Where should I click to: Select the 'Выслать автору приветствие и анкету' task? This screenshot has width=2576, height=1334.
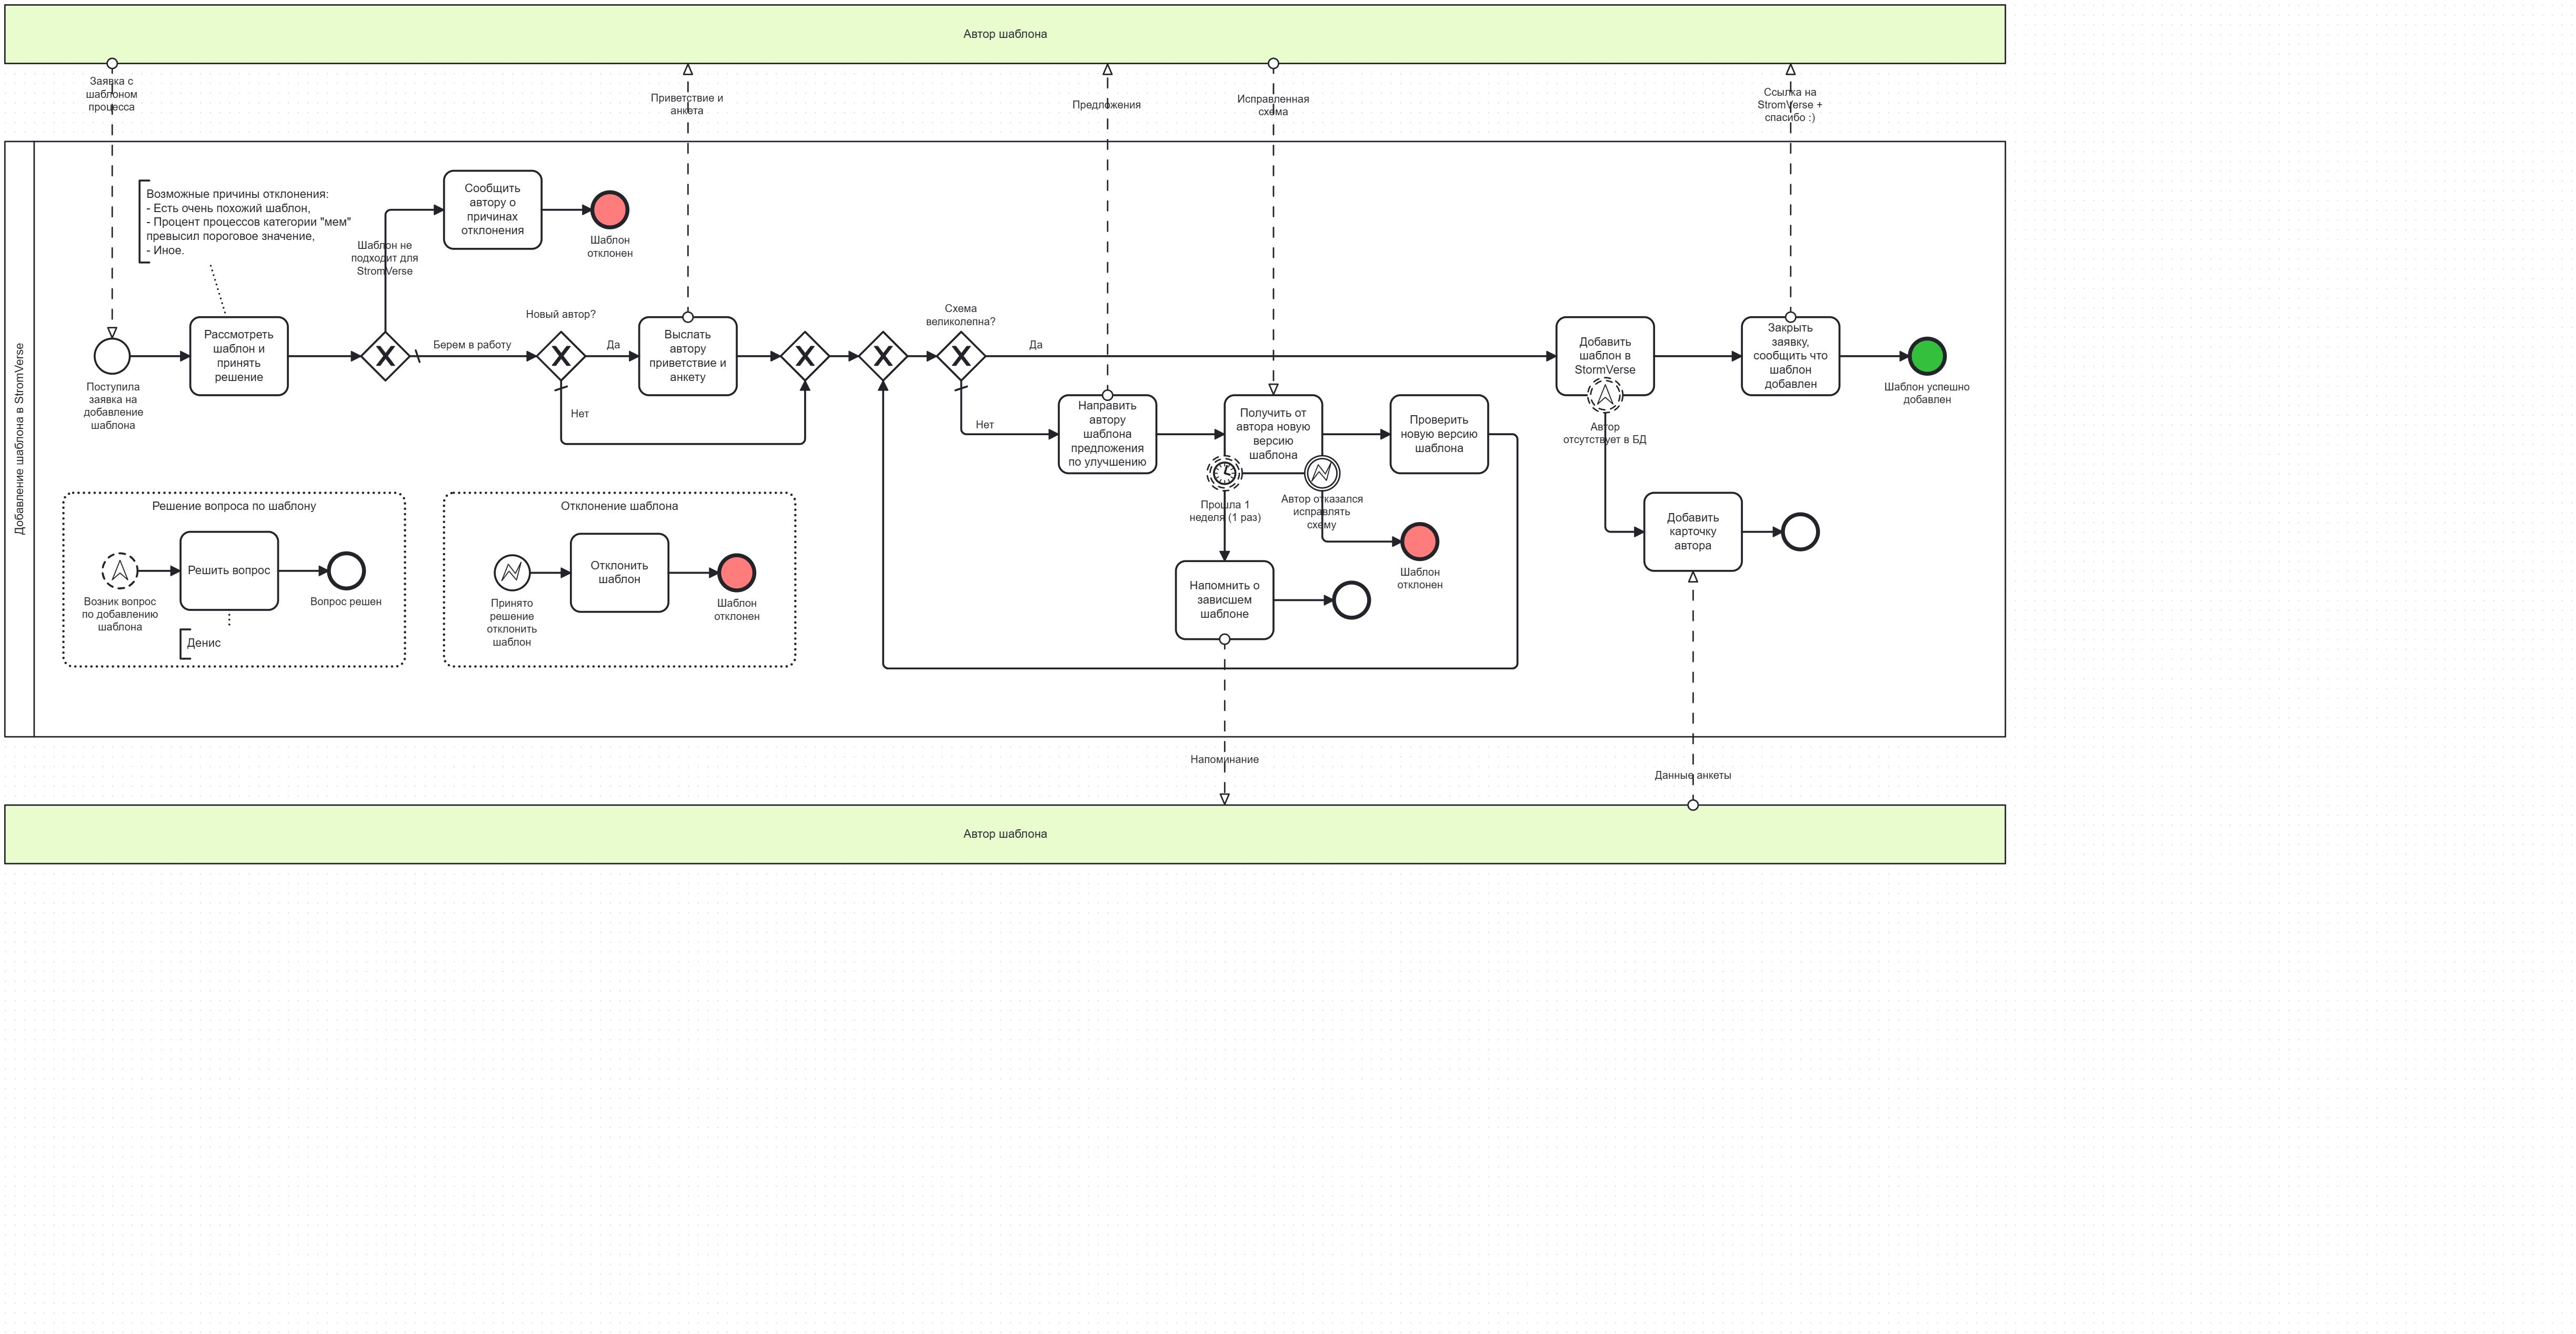click(x=688, y=356)
